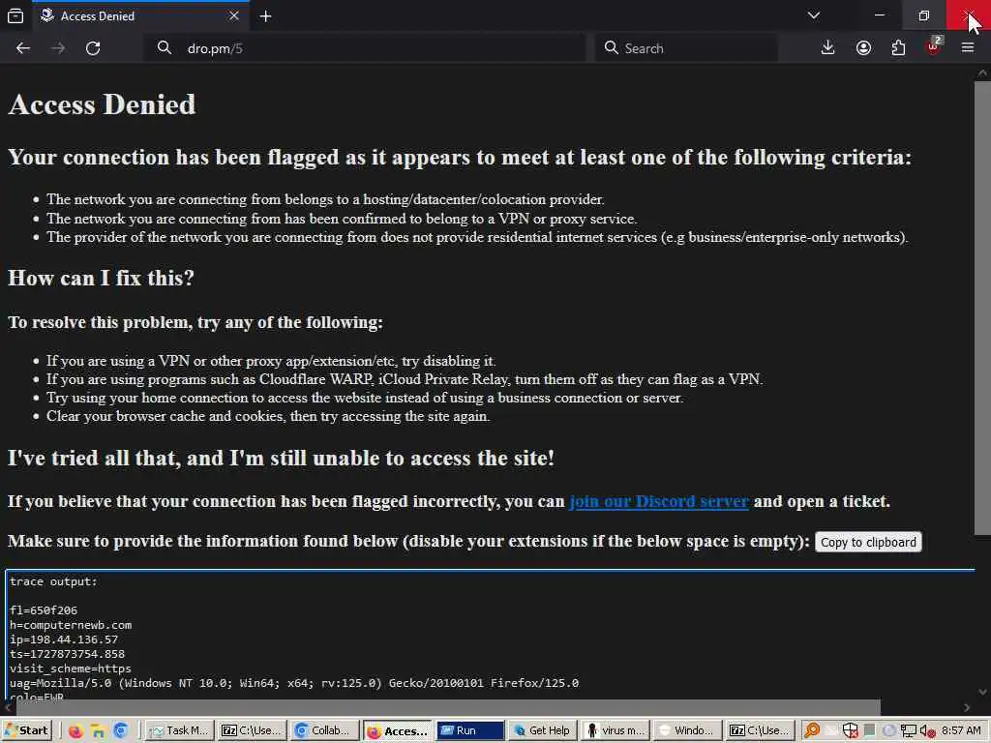Open the Firefox View icon
991x743 pixels.
15,15
